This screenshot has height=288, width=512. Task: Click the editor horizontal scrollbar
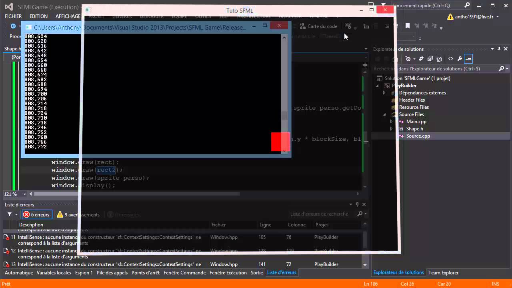coord(137,194)
